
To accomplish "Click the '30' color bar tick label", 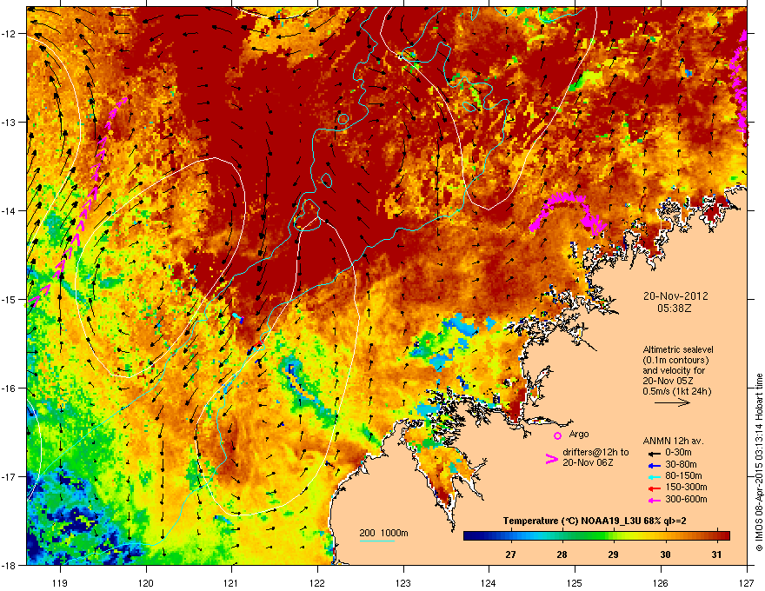I will [x=665, y=554].
